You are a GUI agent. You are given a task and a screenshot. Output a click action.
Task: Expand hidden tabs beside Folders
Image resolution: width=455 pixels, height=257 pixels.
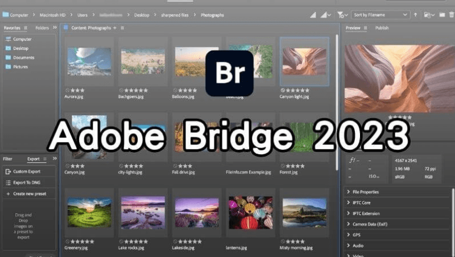55,27
